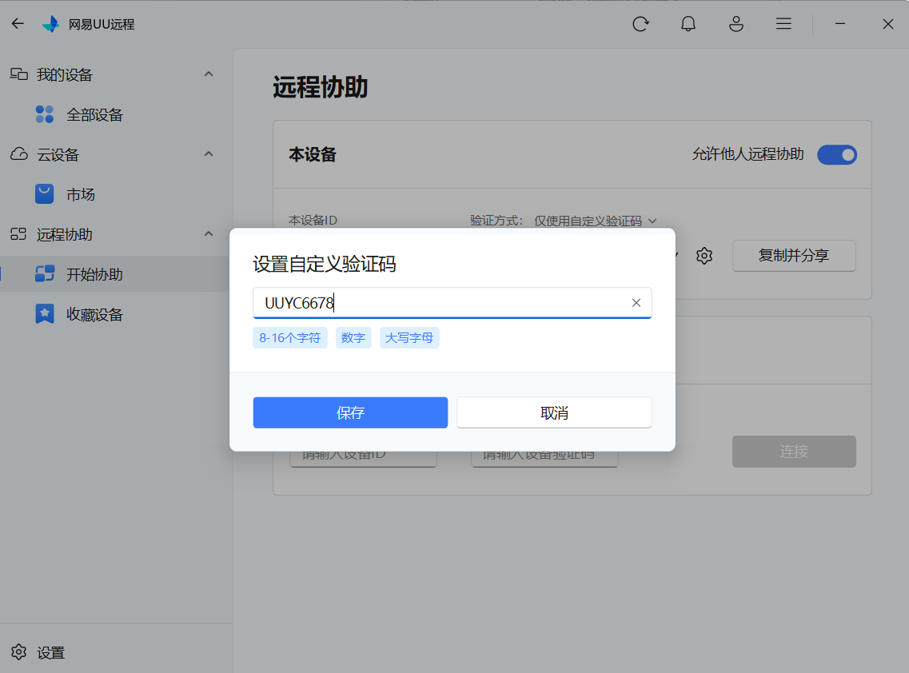
Task: Click the 复制并分享 button
Action: 794,256
